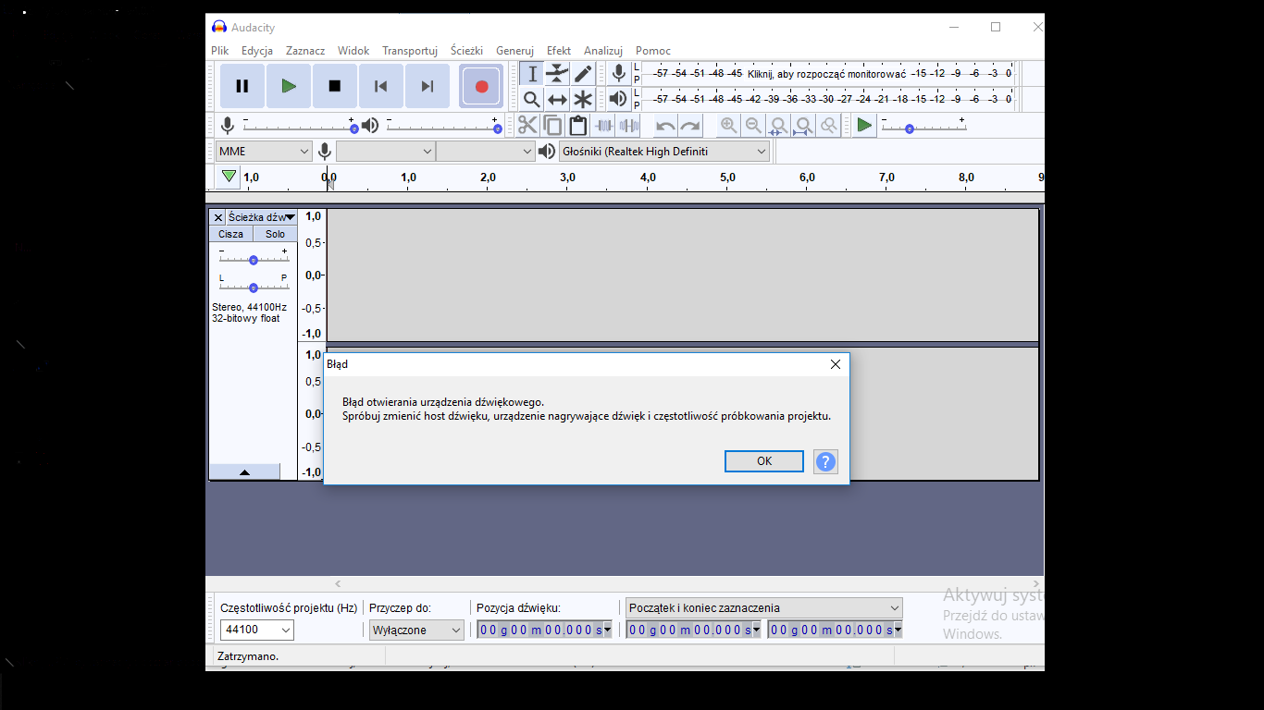Expand the Przyczep do Wyłączone dropdown
The height and width of the screenshot is (710, 1264).
tap(415, 630)
